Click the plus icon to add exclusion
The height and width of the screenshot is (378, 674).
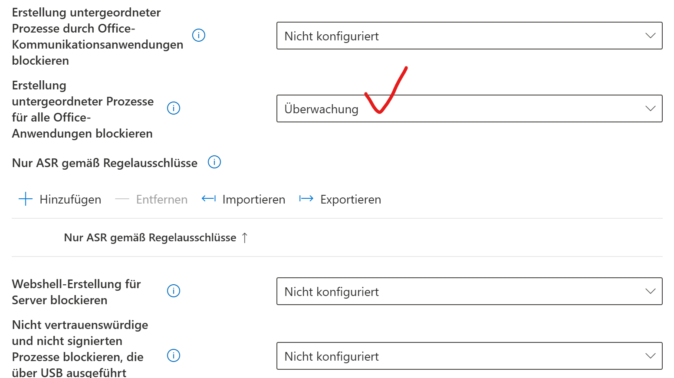(26, 199)
